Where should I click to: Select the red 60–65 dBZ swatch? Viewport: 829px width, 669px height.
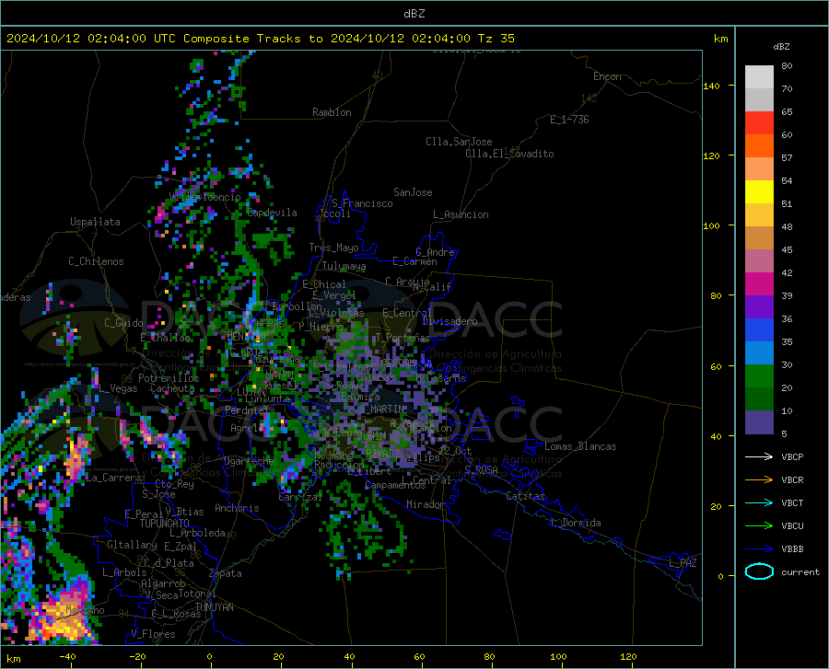(x=759, y=123)
